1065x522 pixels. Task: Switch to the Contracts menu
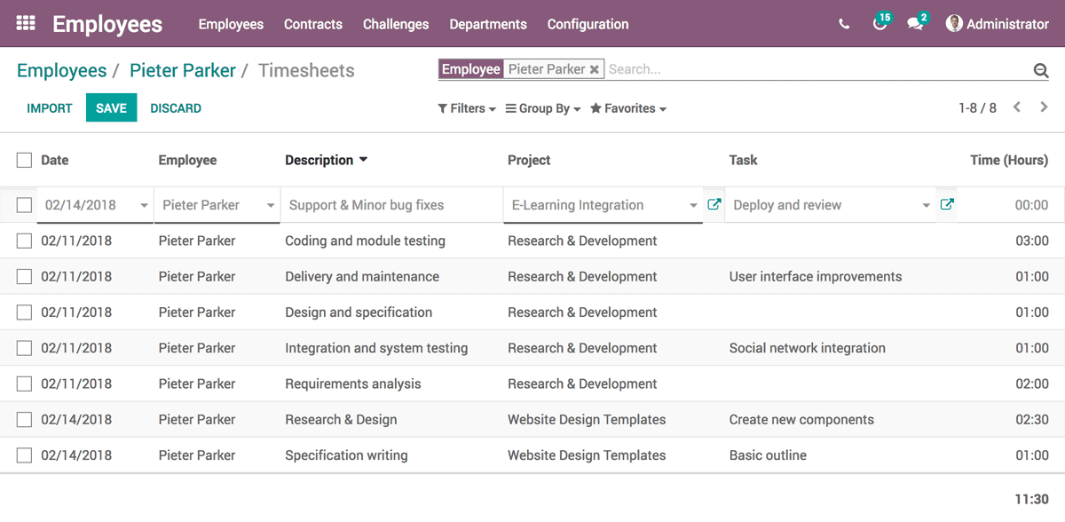pos(312,24)
